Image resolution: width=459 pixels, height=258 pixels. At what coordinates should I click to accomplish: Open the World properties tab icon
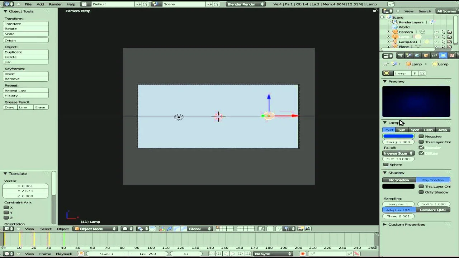[x=417, y=56]
